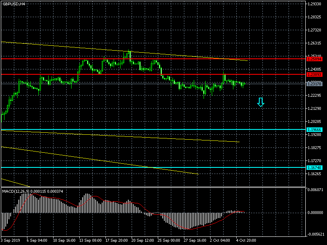Viewport: 327px width, 245px height.
Task: Click the MACD 0.006071 scale value
Action: (316, 189)
